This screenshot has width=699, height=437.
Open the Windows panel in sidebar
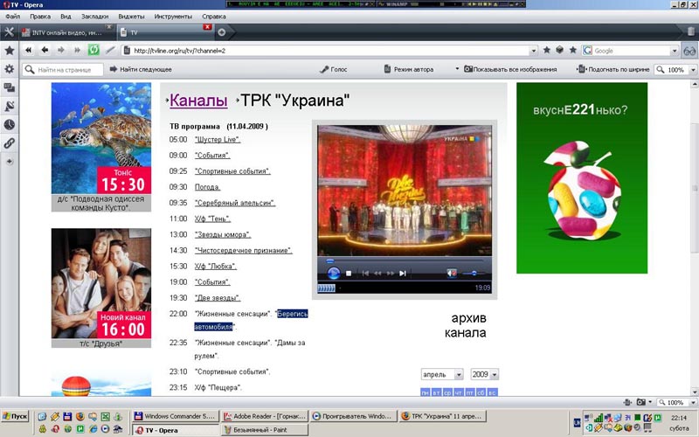[10, 87]
